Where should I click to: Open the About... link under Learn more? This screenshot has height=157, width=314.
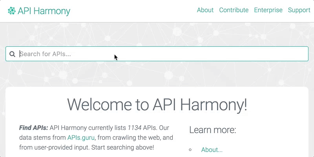coord(212,150)
